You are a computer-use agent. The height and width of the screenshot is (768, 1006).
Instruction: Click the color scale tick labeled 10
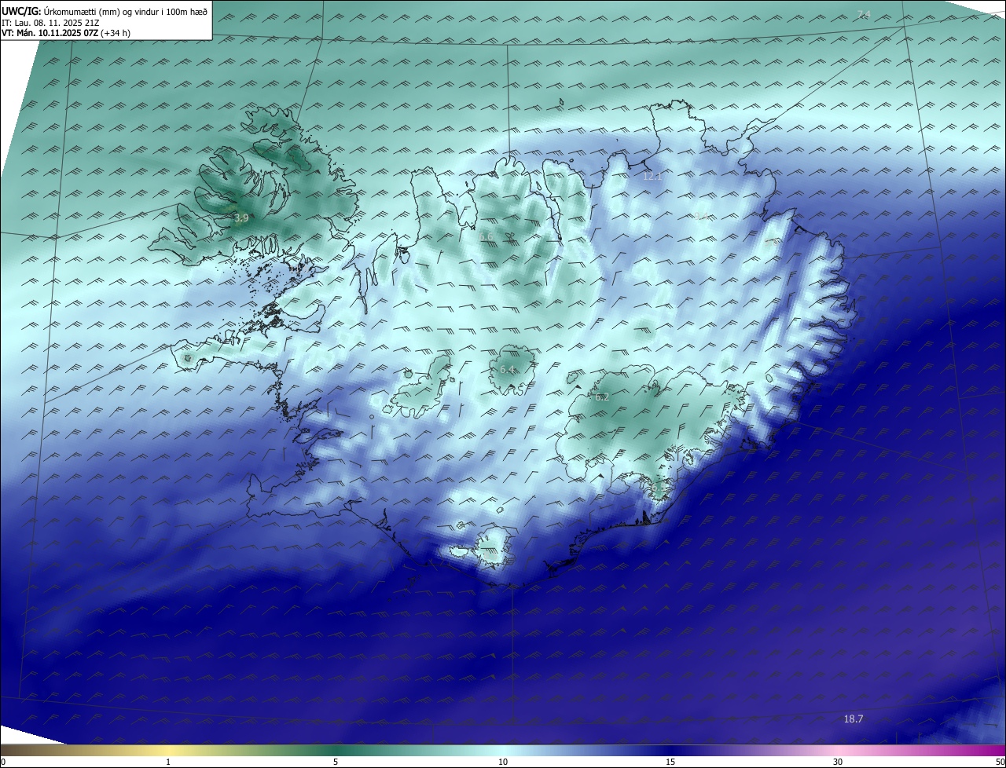[503, 762]
